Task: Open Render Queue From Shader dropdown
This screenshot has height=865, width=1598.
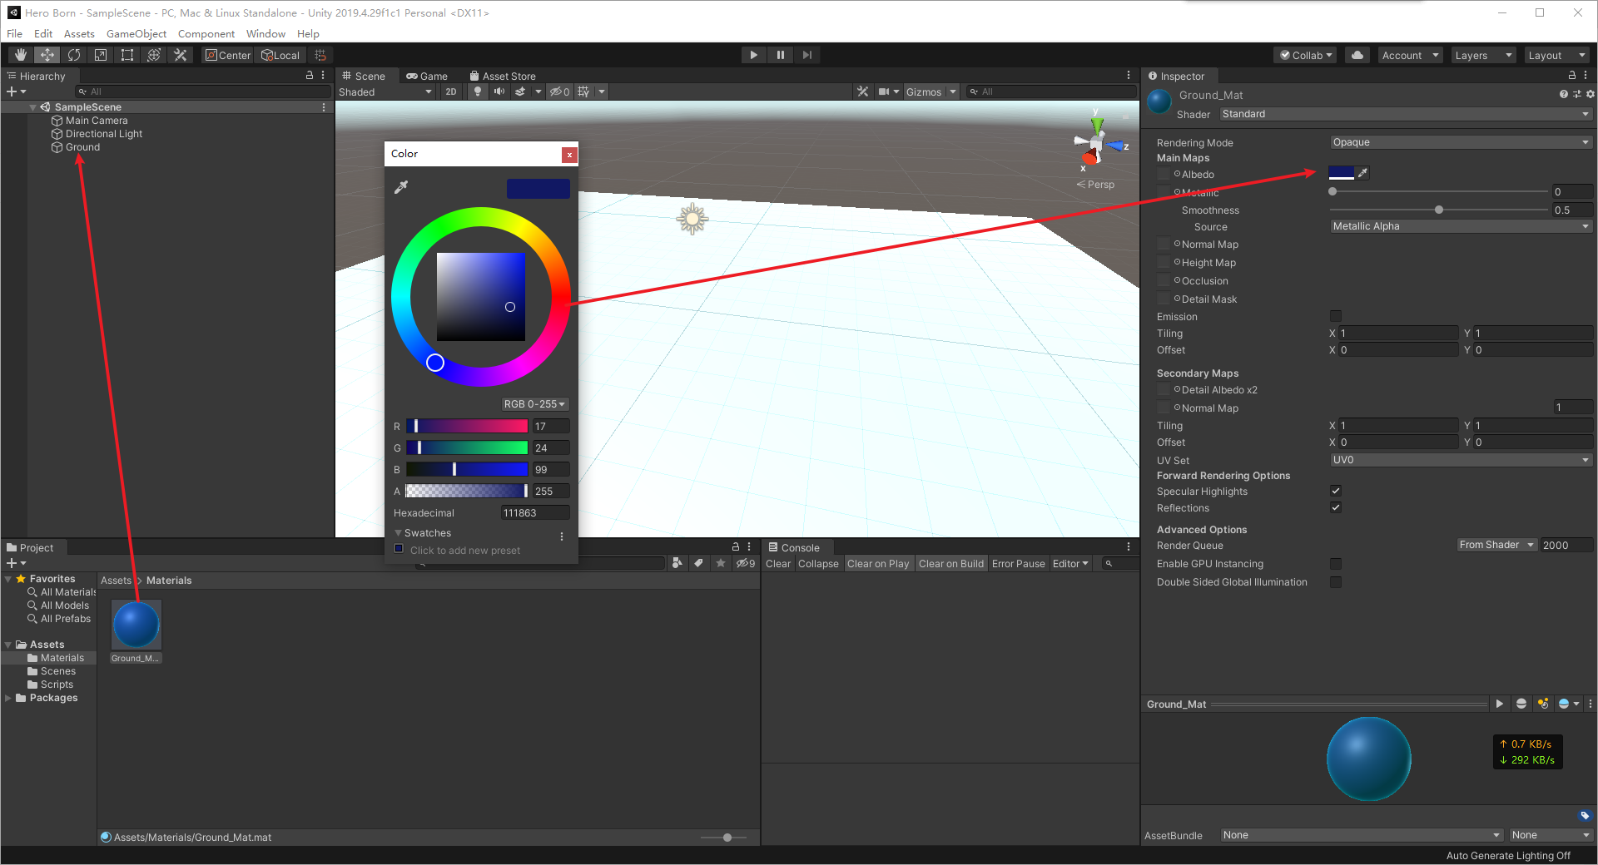Action: pyautogui.click(x=1496, y=545)
